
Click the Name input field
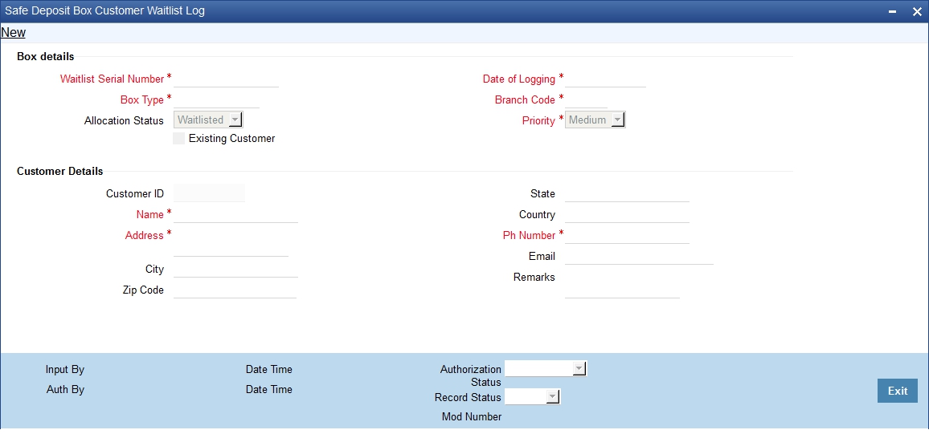(235, 214)
